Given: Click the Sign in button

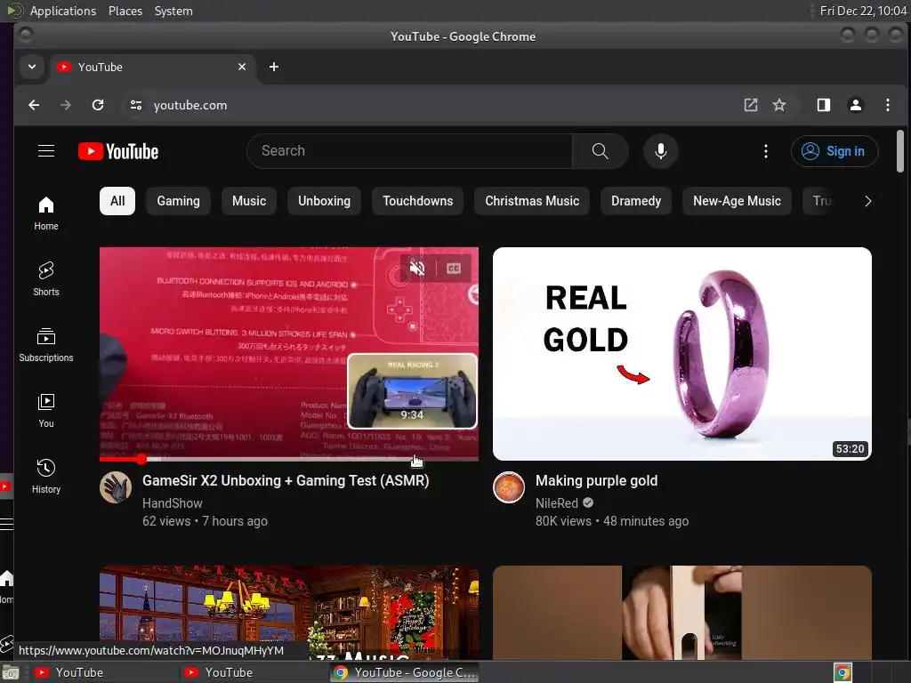Looking at the screenshot, I should [834, 151].
